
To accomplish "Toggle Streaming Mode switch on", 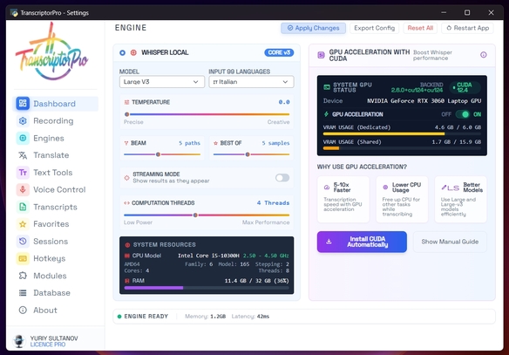I will [282, 178].
